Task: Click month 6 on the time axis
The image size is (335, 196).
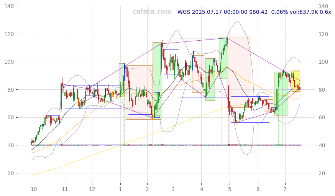Action: (258, 189)
